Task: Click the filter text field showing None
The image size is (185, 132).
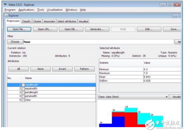Action: tap(97, 42)
